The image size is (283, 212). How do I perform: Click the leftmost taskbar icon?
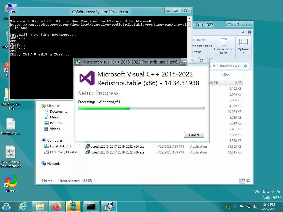[x=6, y=206]
